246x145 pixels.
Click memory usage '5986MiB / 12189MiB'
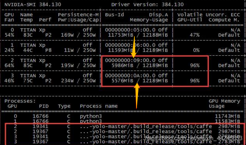pos(139,65)
